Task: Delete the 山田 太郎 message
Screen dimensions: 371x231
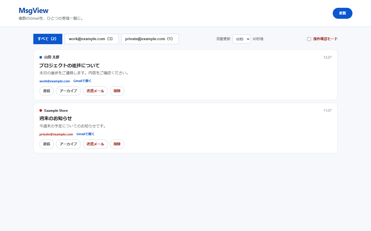Action: [x=117, y=91]
